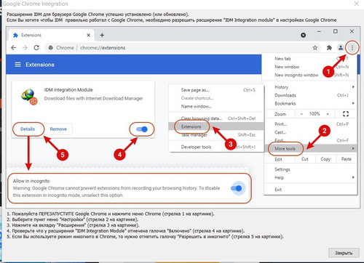Choose New tab from Chrome menu
Viewport: 364px width, 263px height.
(311, 59)
